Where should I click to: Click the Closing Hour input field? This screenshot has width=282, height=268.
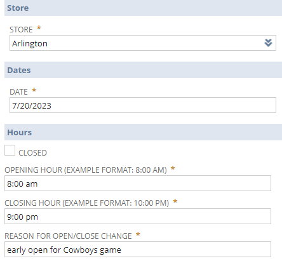138,217
